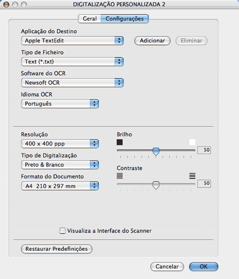Image resolution: width=239 pixels, height=279 pixels.
Task: Open the Resolução dropdown showing 400 x 400 ppp
Action: (60, 144)
